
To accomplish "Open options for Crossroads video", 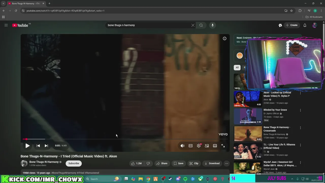I will [300, 128].
